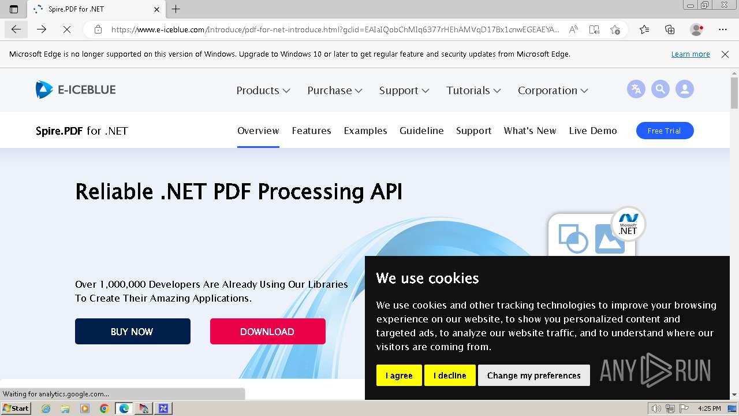739x416 pixels.
Task: Open the Favorites list
Action: click(644, 29)
